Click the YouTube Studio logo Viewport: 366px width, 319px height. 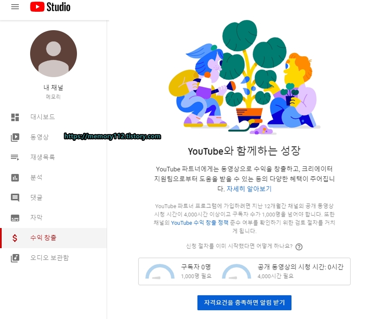point(50,7)
